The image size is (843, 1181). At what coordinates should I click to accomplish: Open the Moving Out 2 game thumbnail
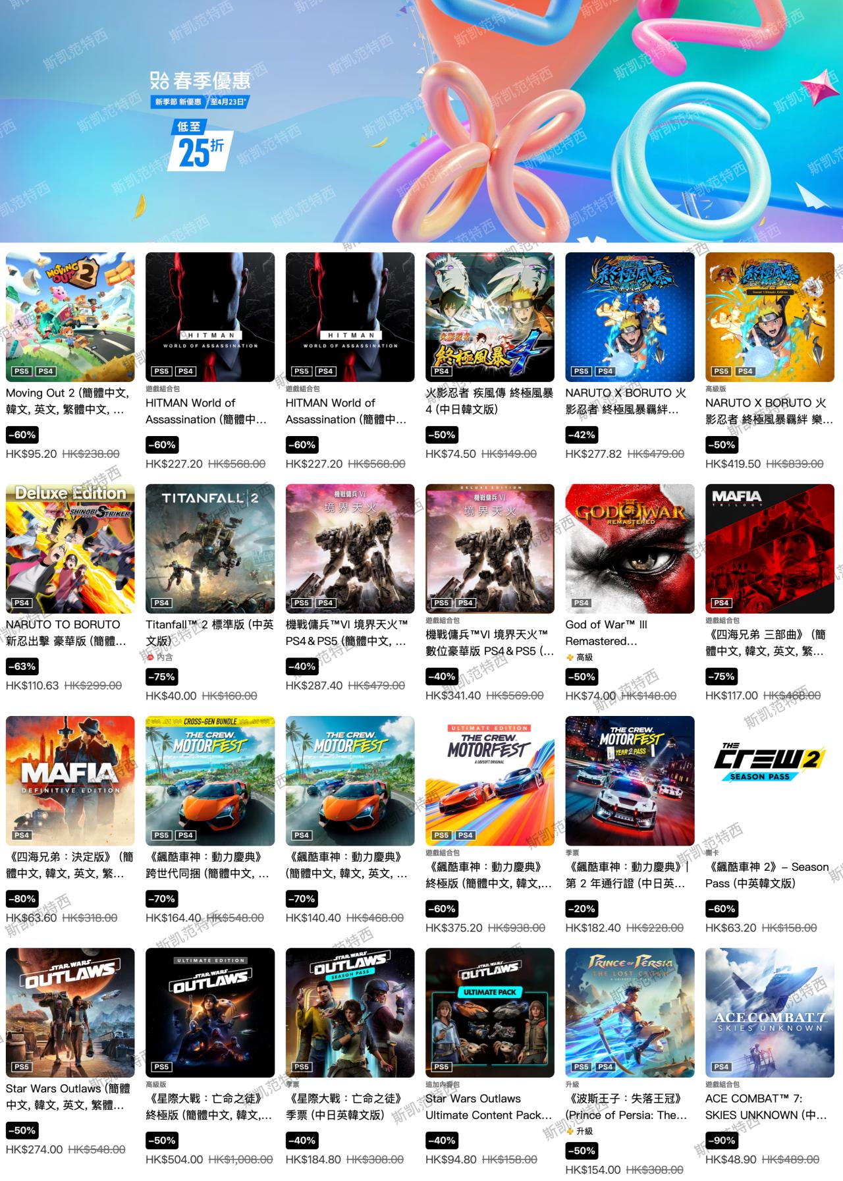click(70, 317)
